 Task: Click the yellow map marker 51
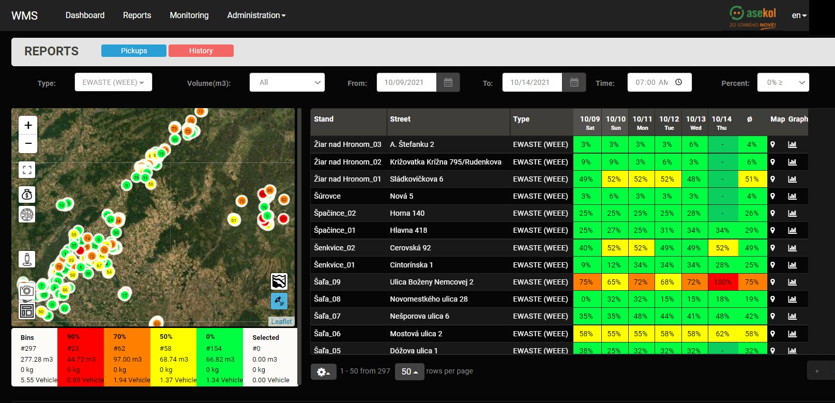[234, 220]
